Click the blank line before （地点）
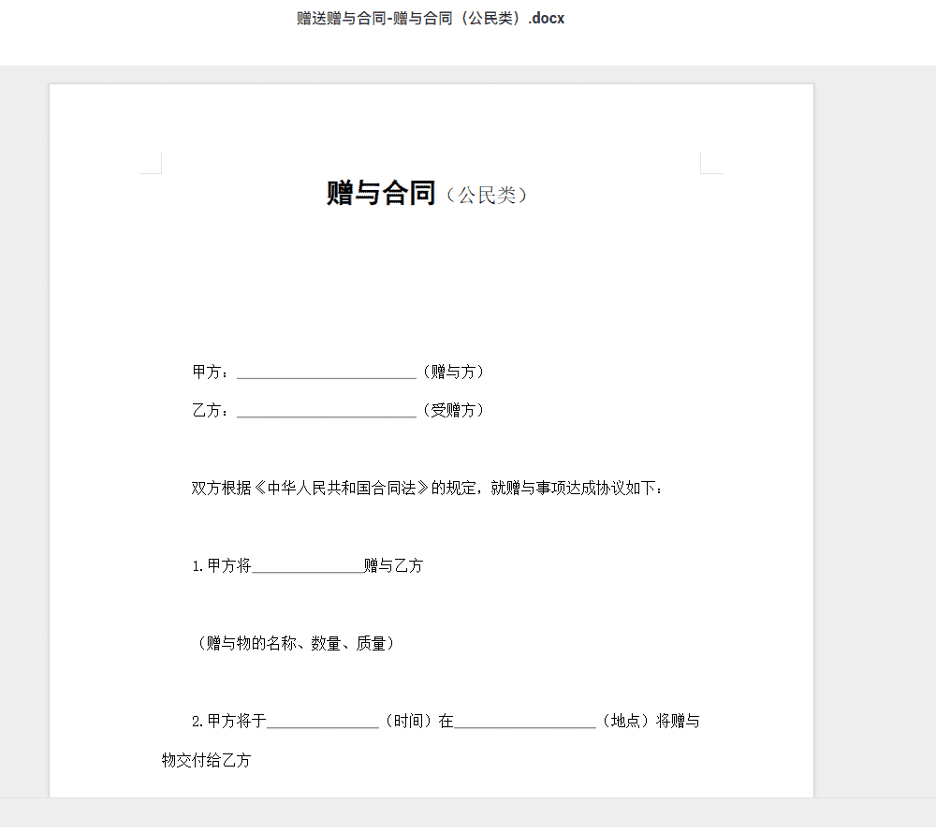The image size is (936, 833). click(x=525, y=725)
